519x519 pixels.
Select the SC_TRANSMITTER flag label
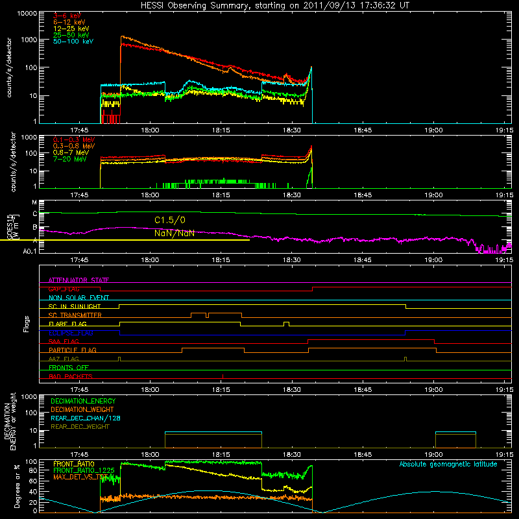75,315
